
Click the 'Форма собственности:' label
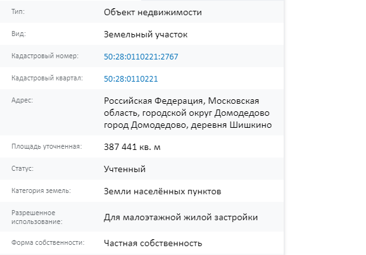click(x=48, y=242)
